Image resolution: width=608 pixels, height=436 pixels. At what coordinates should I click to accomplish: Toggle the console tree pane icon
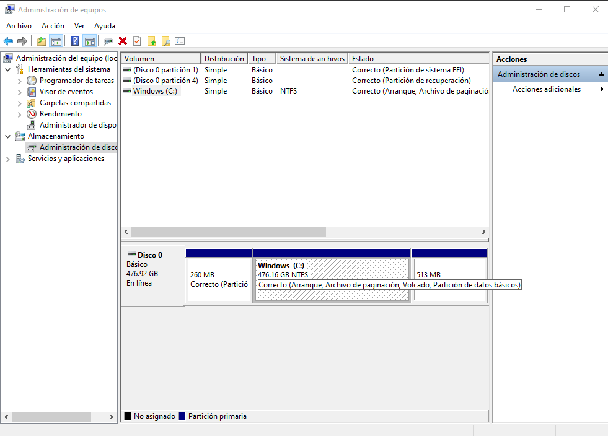tap(56, 41)
